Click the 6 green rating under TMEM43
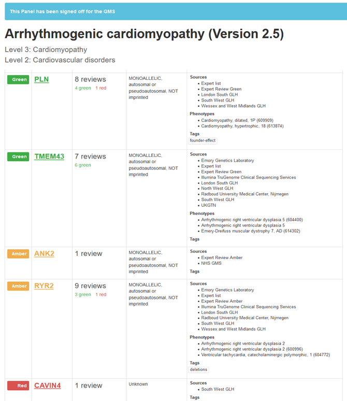 point(83,165)
